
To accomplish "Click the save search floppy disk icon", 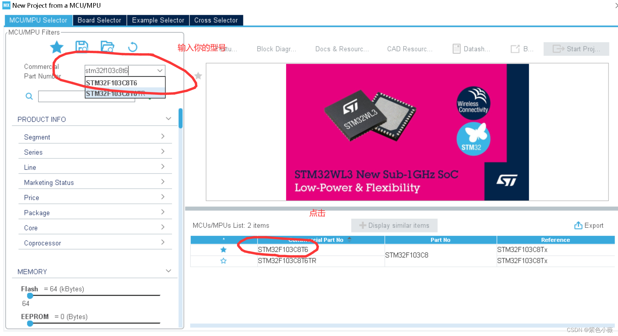I will 82,47.
